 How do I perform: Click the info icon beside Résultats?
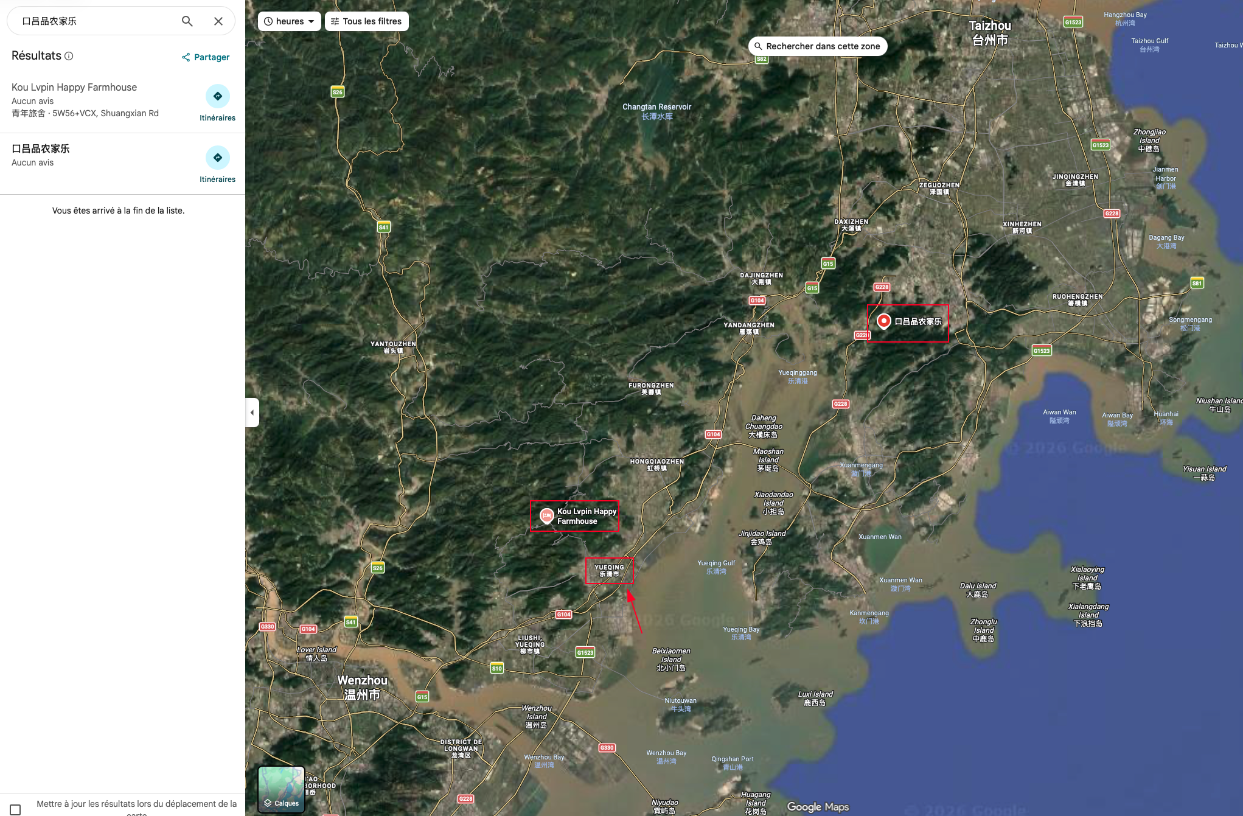(69, 56)
